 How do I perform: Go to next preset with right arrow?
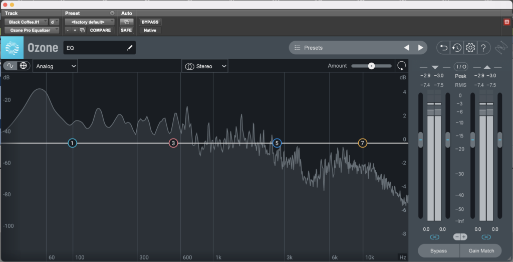[x=420, y=48]
